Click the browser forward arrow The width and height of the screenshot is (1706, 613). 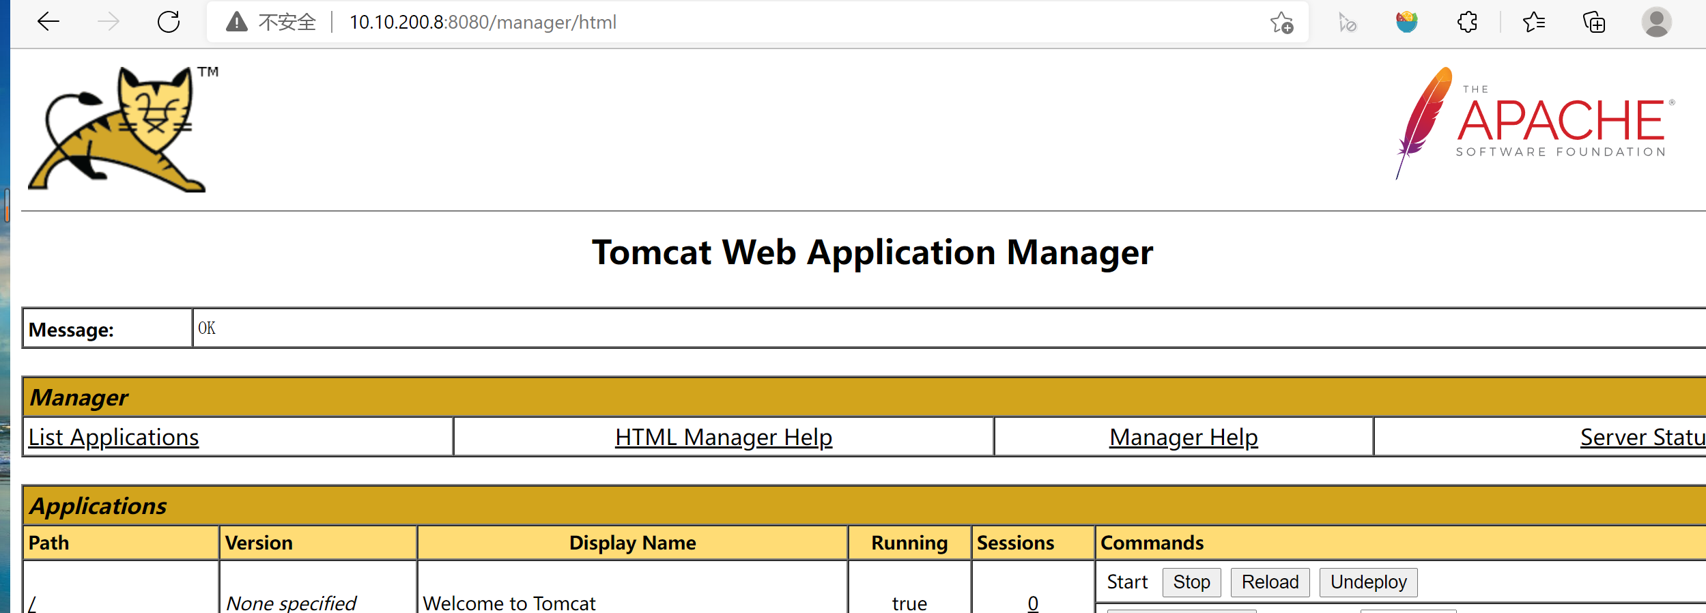(x=108, y=22)
